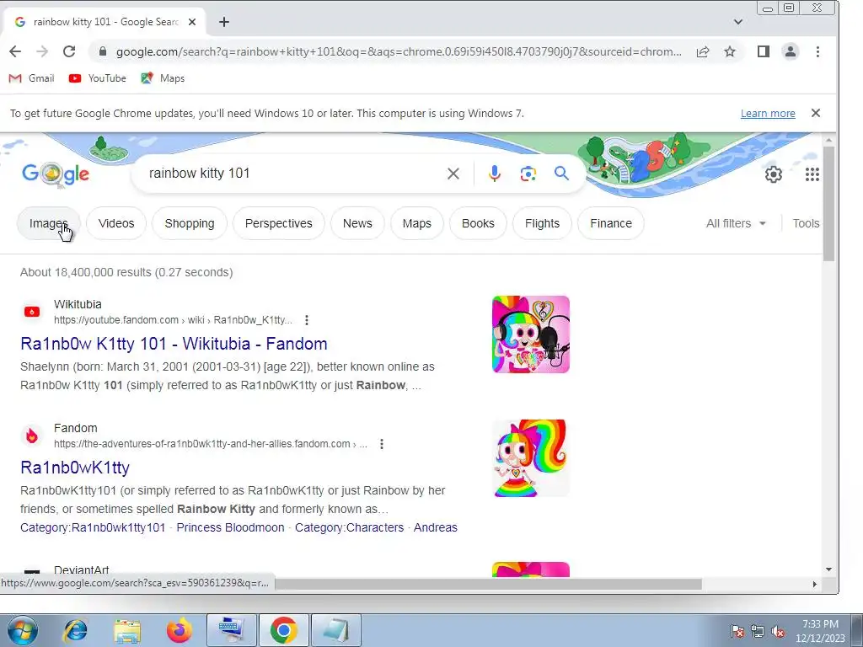Open the Action Center flag tray icon
This screenshot has height=647, width=863.
tap(737, 631)
